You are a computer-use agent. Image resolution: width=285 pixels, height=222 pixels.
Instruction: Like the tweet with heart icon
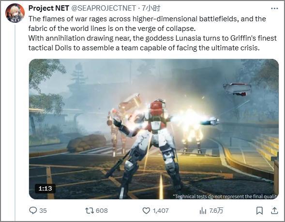(146, 210)
